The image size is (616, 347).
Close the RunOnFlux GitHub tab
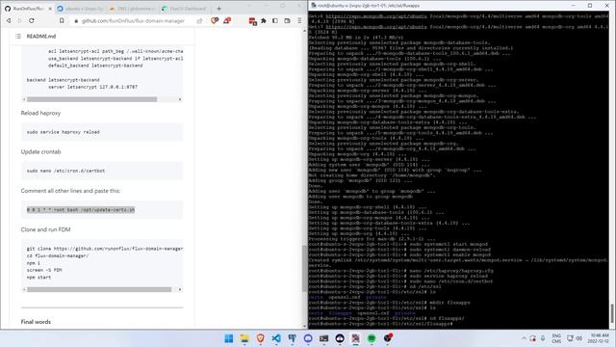click(50, 9)
